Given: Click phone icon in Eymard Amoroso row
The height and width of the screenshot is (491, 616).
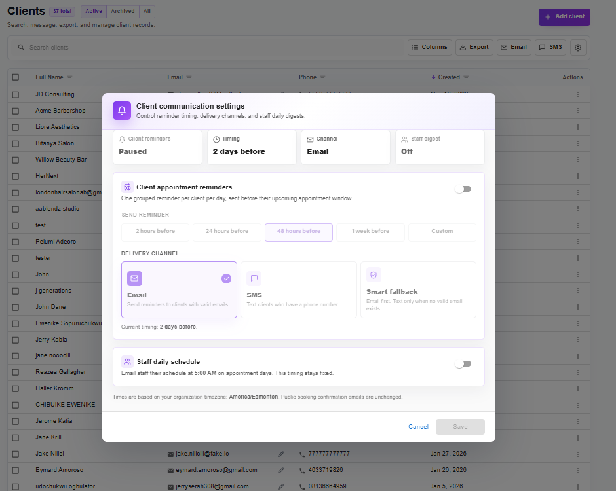Looking at the screenshot, I should [x=302, y=470].
